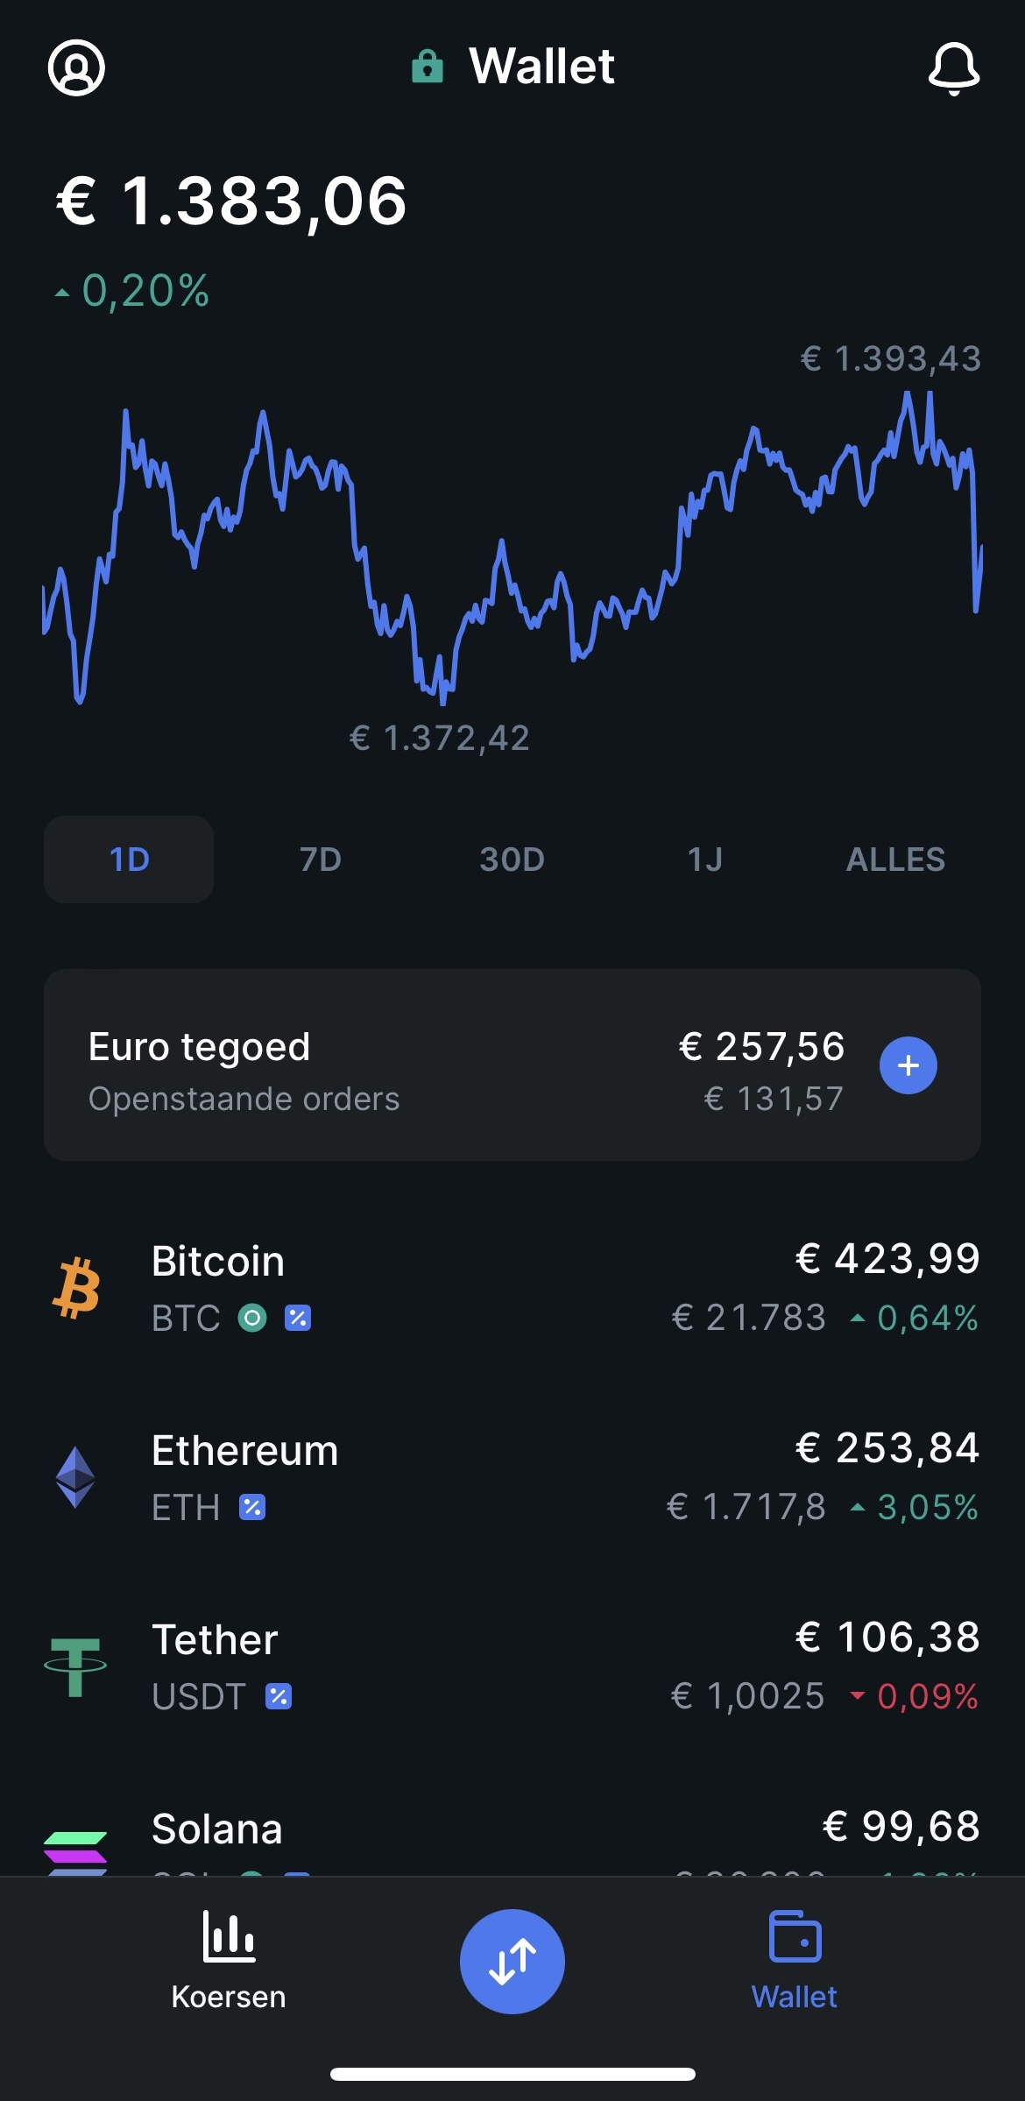1025x2101 pixels.
Task: Open the profile account icon
Action: 76,67
